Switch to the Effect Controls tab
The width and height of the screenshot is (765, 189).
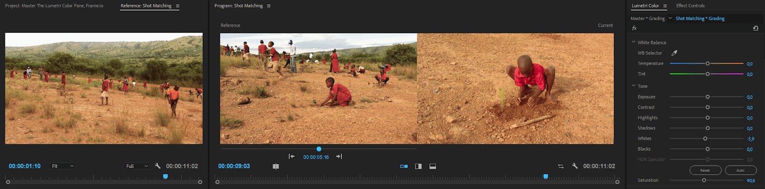(x=690, y=6)
